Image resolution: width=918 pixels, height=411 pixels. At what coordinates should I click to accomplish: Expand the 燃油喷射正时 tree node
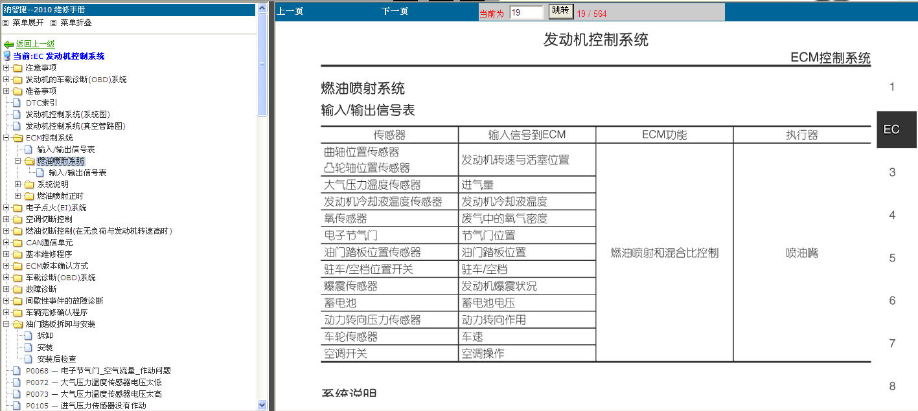coord(18,196)
